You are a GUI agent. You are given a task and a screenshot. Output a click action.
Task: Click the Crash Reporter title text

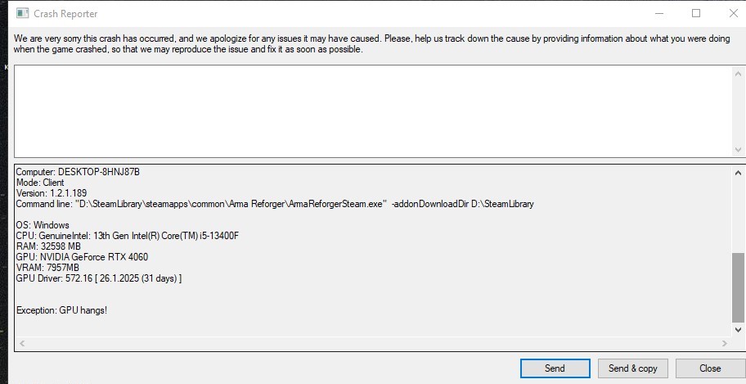(65, 14)
